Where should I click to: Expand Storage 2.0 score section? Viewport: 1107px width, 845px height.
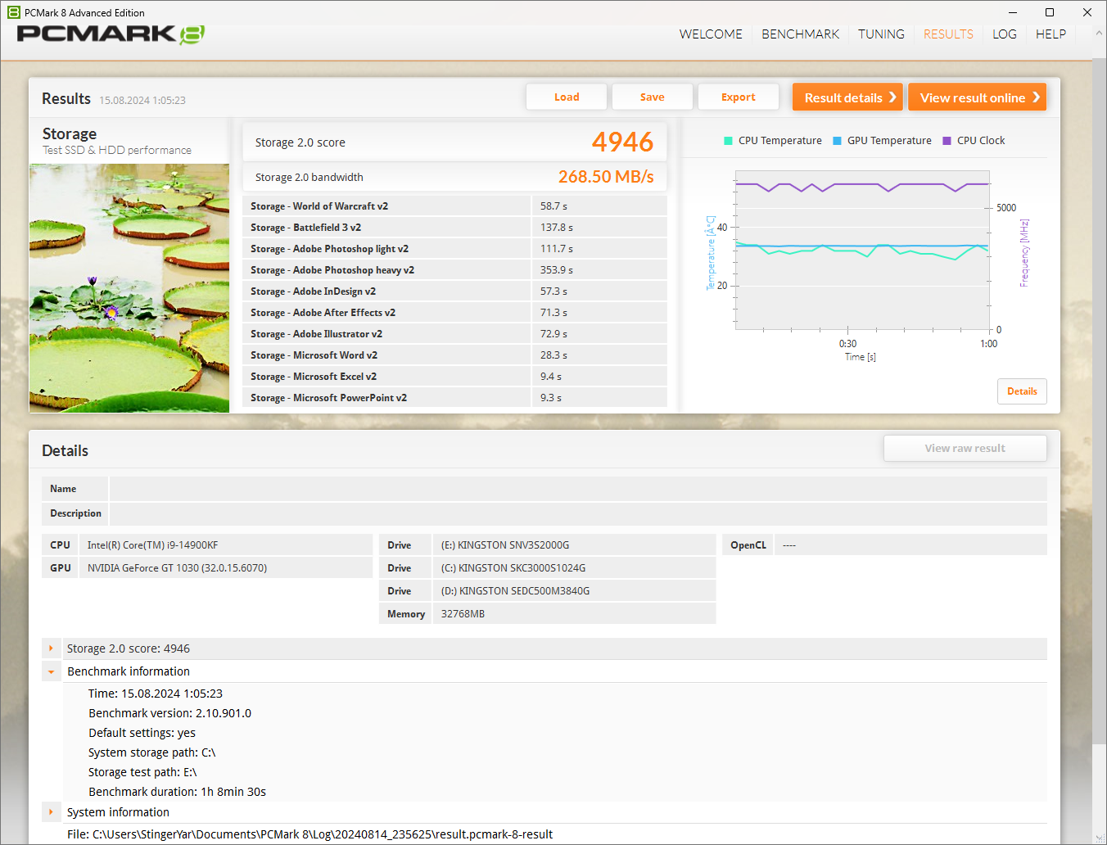[51, 648]
